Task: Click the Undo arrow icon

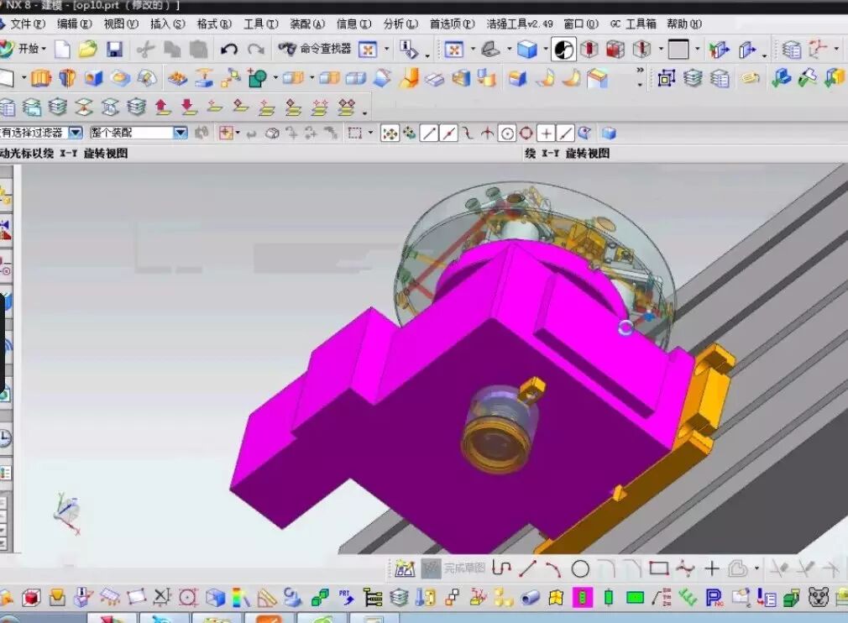Action: [228, 50]
